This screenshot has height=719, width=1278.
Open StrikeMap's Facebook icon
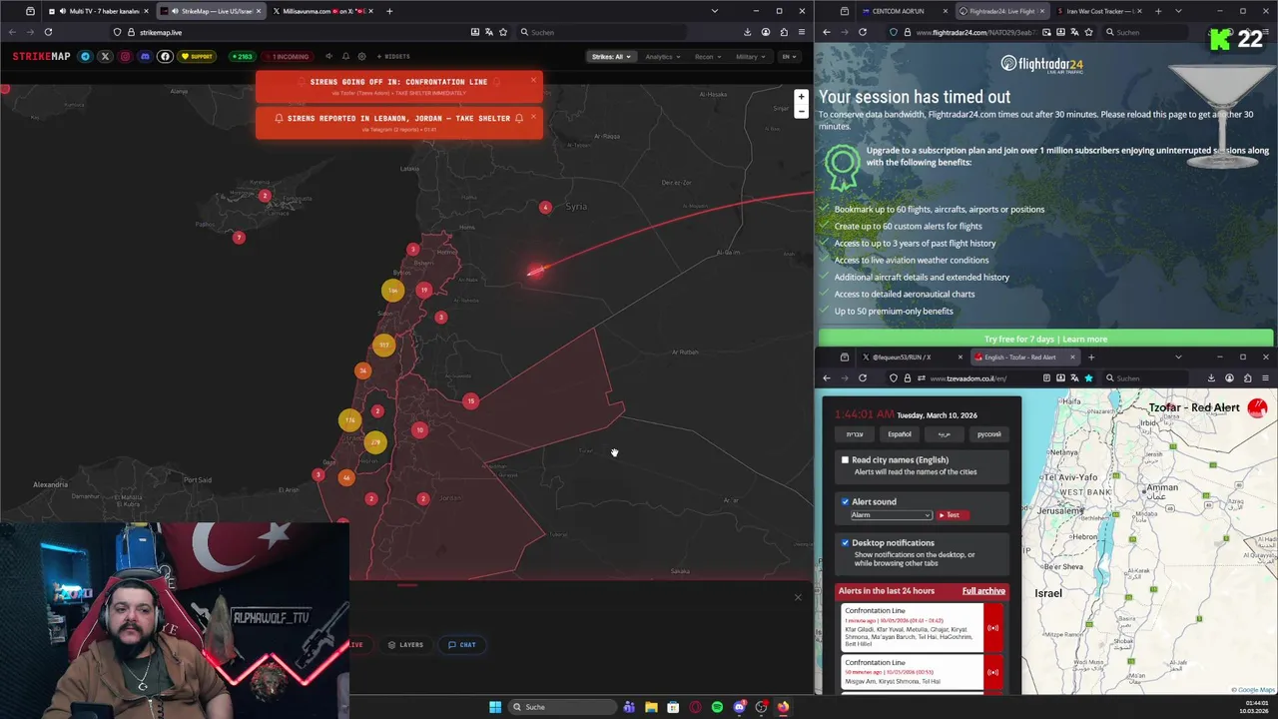pos(165,56)
